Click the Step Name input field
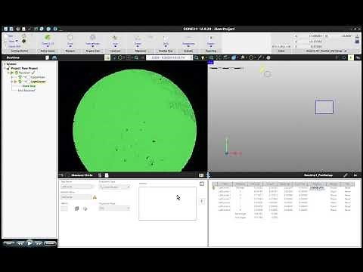The image size is (363, 272). [77, 187]
